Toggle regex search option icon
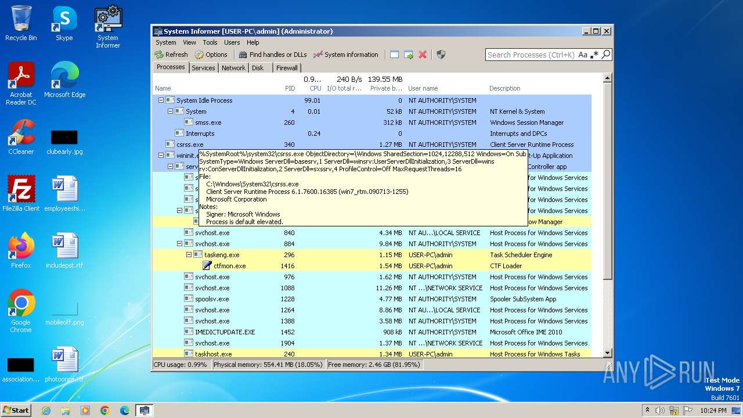The image size is (743, 418). point(595,55)
